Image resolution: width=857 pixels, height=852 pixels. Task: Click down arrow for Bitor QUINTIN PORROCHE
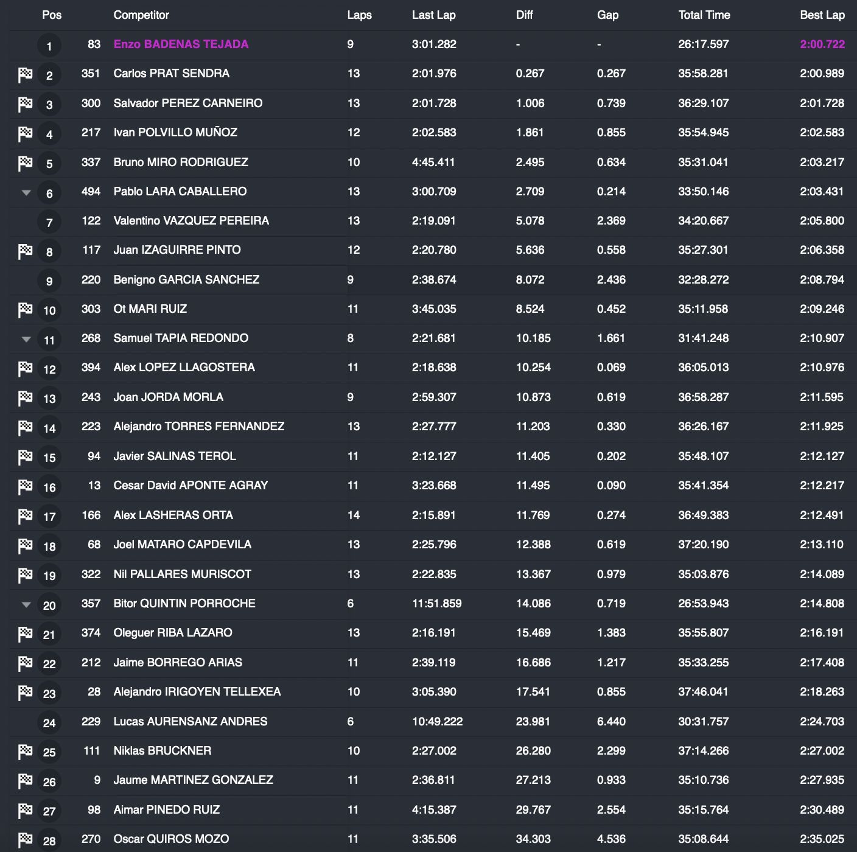point(26,605)
